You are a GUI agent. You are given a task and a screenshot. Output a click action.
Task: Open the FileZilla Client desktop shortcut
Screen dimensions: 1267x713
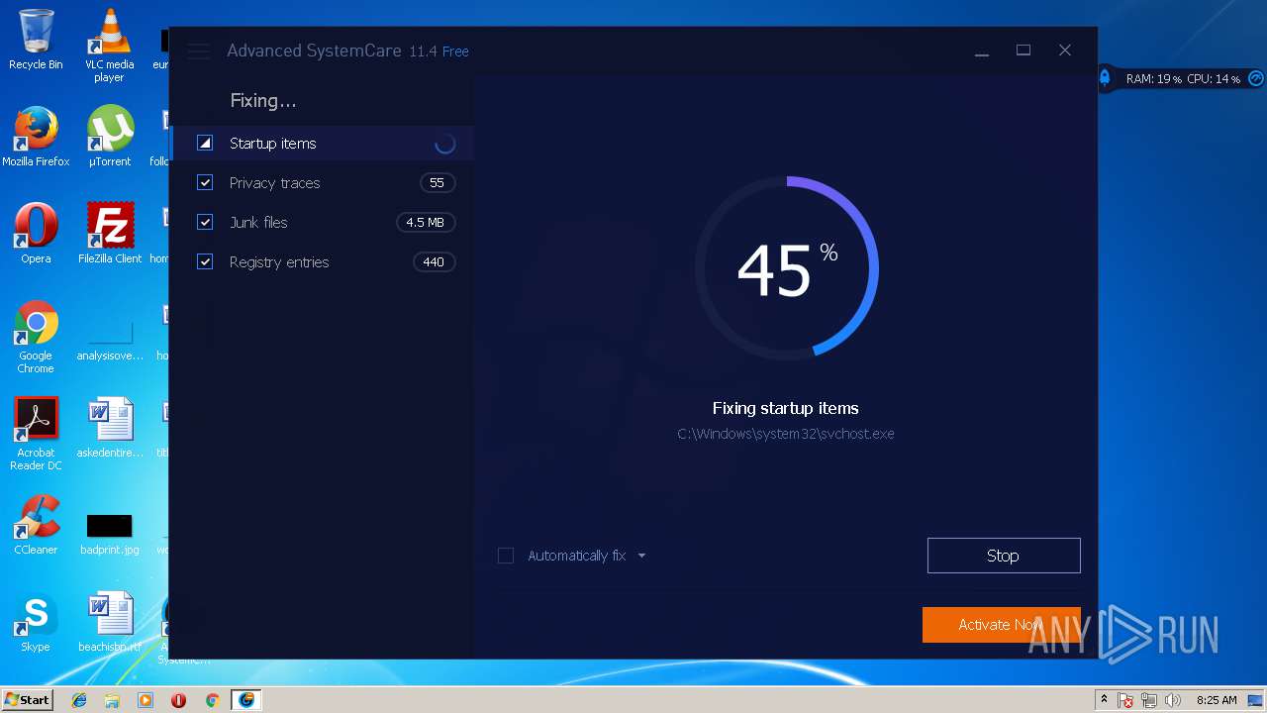click(109, 234)
